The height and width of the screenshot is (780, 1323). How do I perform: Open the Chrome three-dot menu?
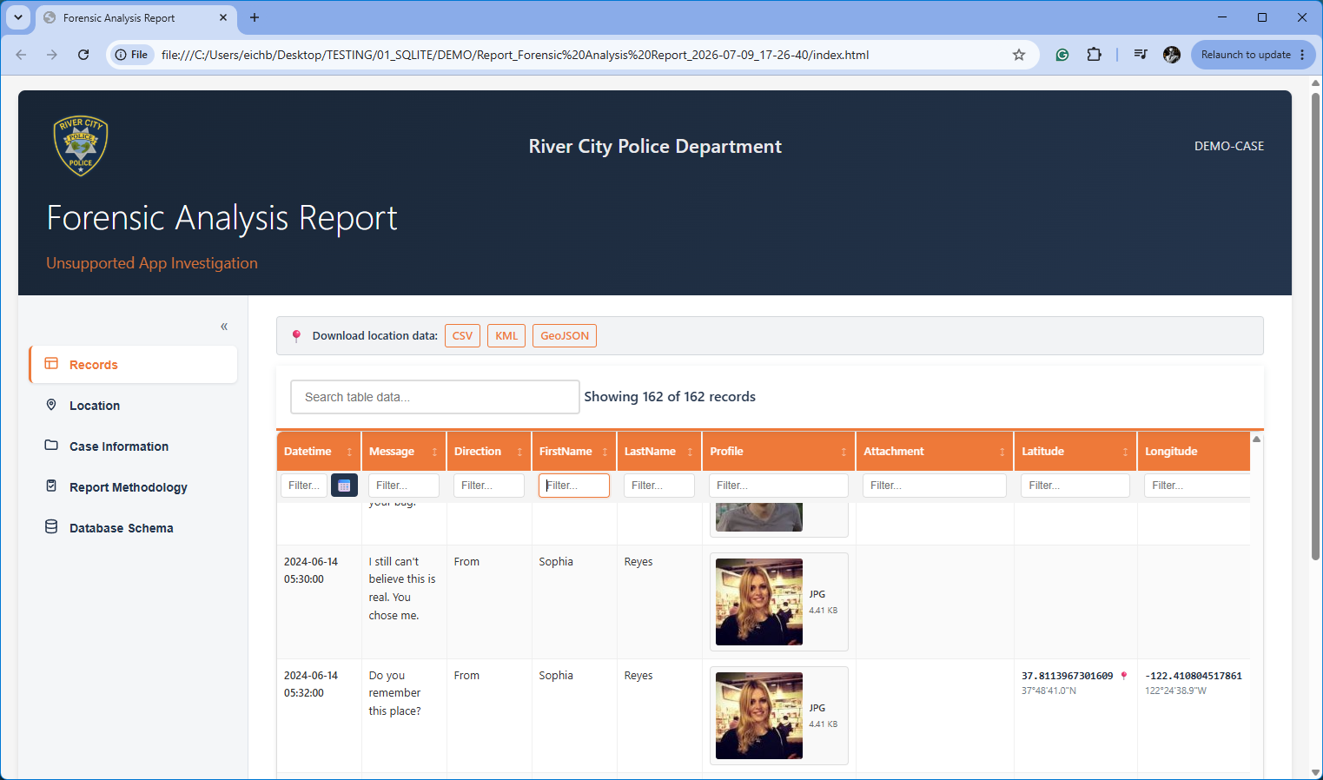click(x=1302, y=55)
